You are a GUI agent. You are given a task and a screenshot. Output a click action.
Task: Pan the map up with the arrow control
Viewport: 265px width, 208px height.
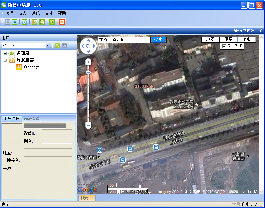pyautogui.click(x=89, y=41)
